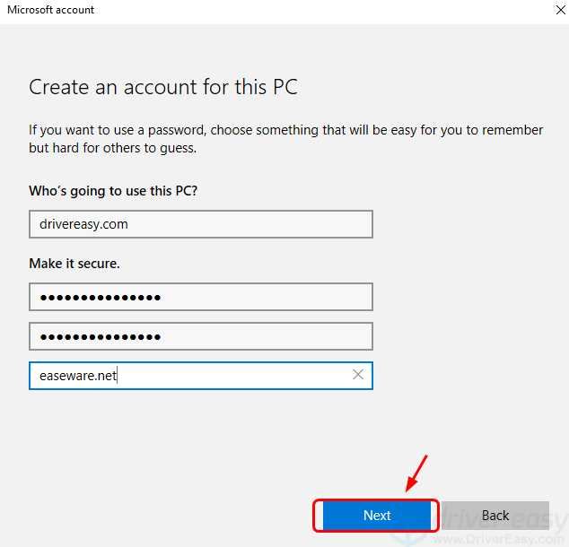The image size is (569, 547).
Task: Click the drivereasy.com text in username box
Action: click(83, 224)
